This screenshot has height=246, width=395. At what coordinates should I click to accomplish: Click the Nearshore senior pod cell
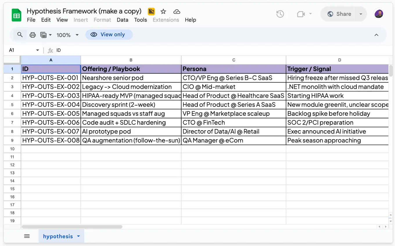(x=131, y=78)
